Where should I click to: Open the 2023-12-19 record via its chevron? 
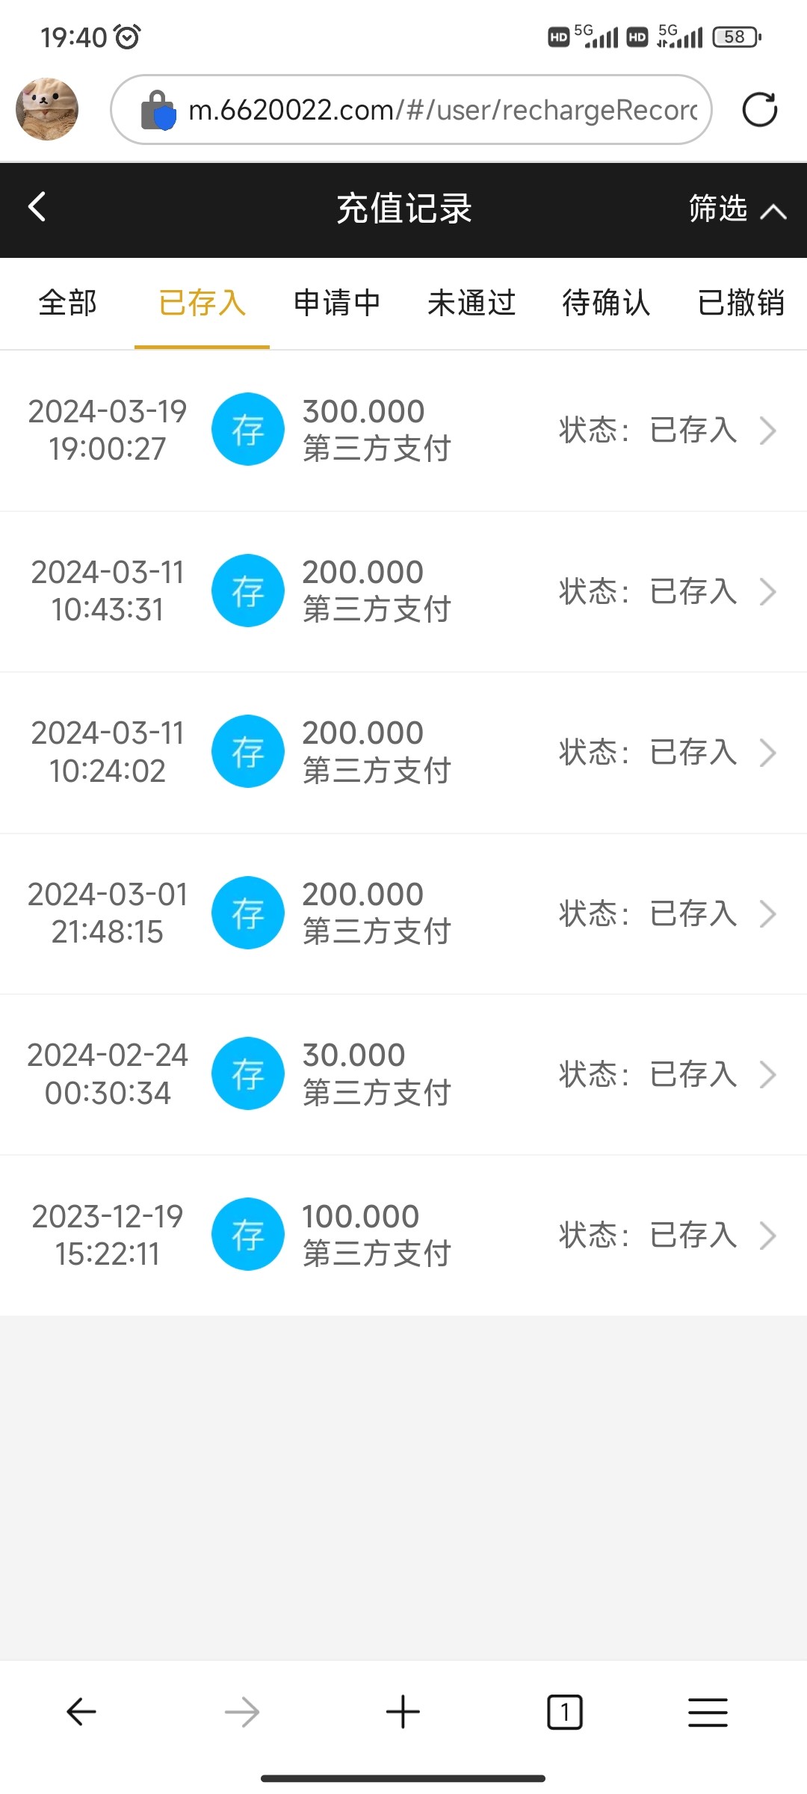click(767, 1236)
